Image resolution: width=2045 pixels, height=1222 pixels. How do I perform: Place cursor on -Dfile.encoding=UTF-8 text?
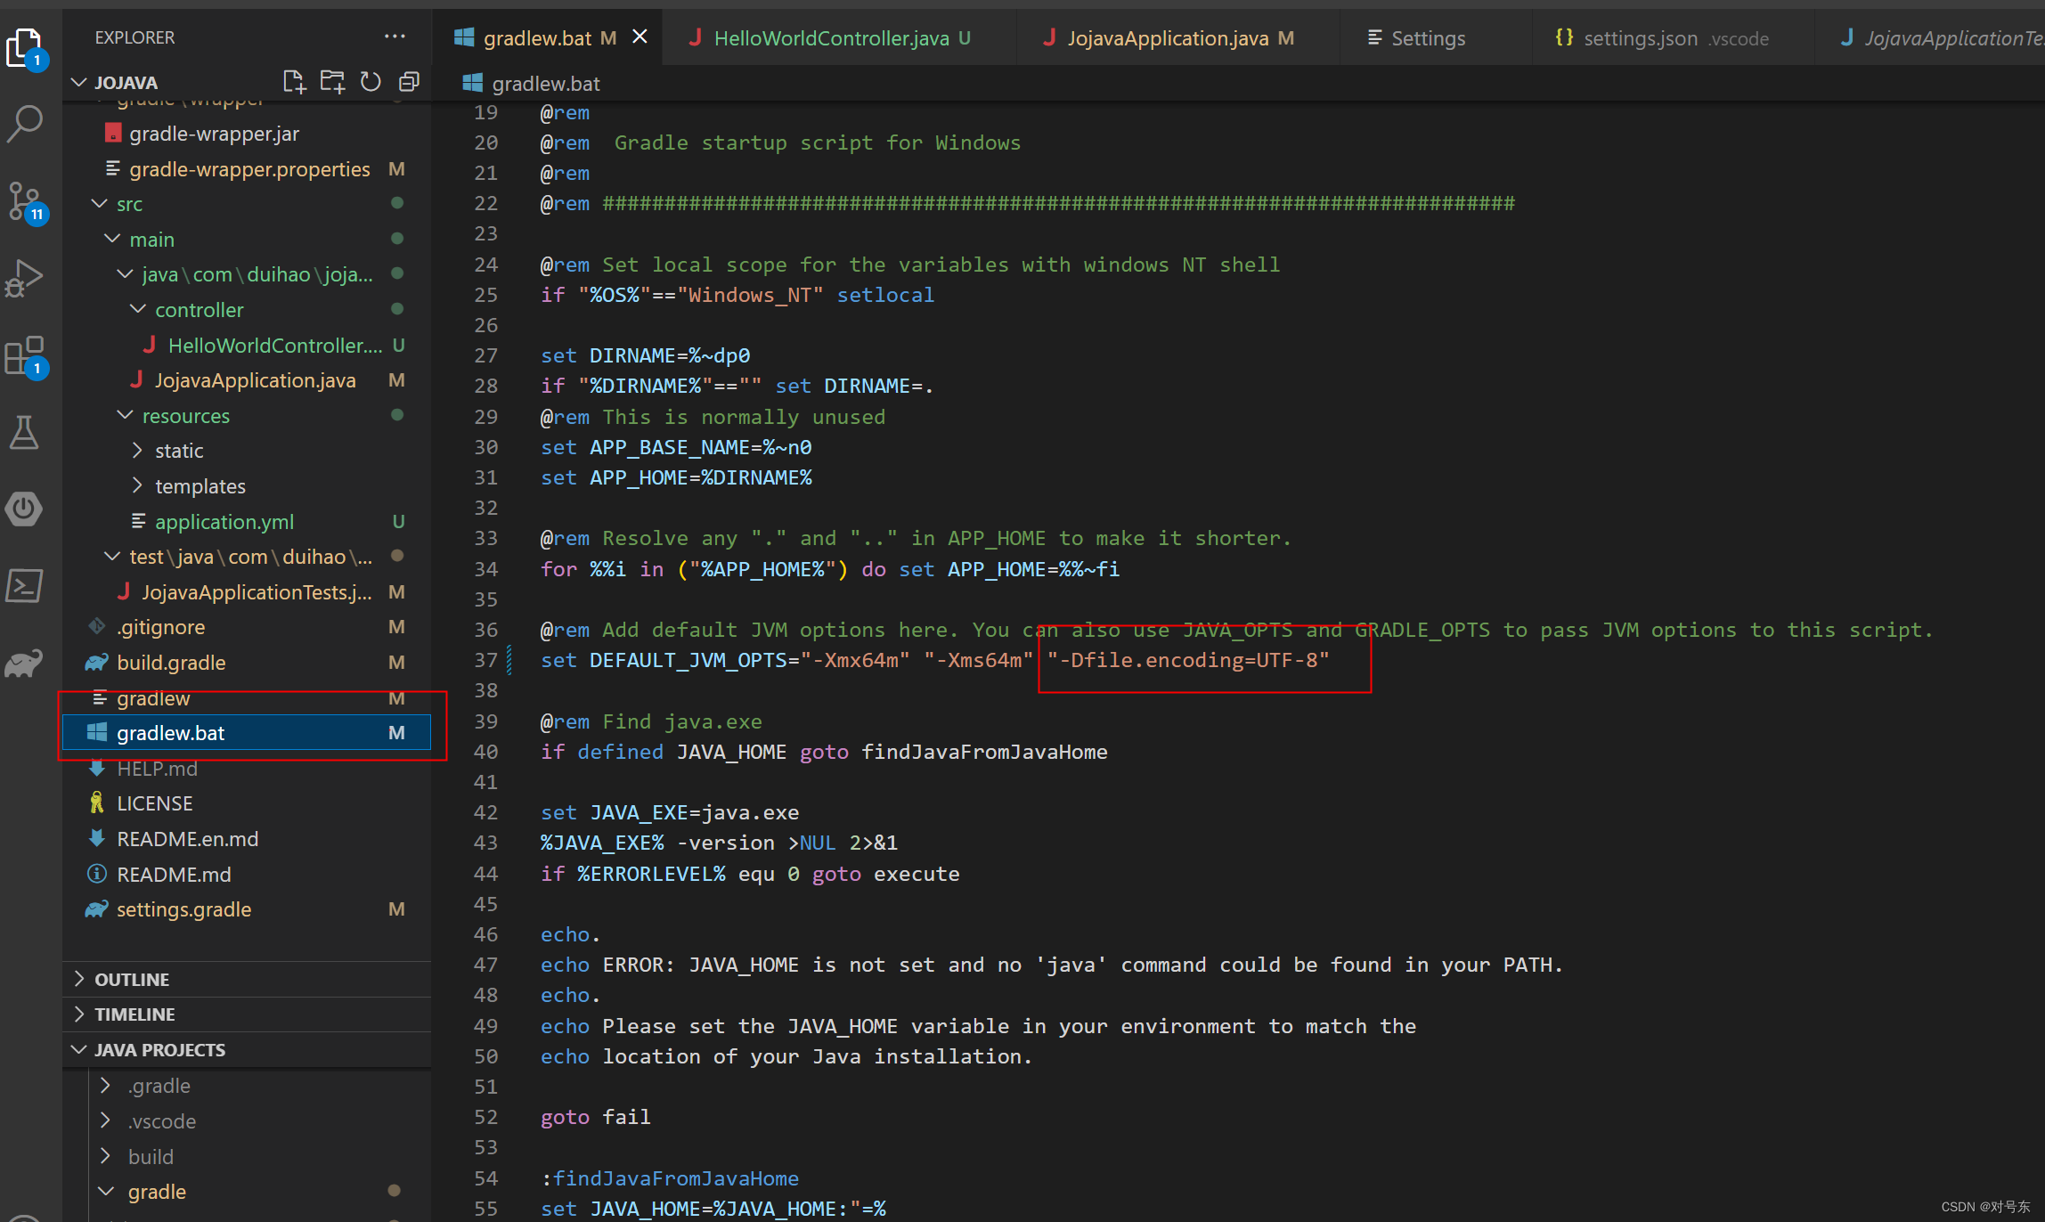tap(1188, 660)
